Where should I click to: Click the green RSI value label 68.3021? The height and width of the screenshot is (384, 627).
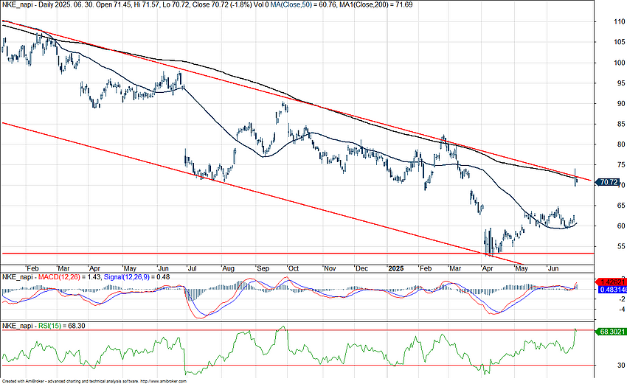(611, 332)
